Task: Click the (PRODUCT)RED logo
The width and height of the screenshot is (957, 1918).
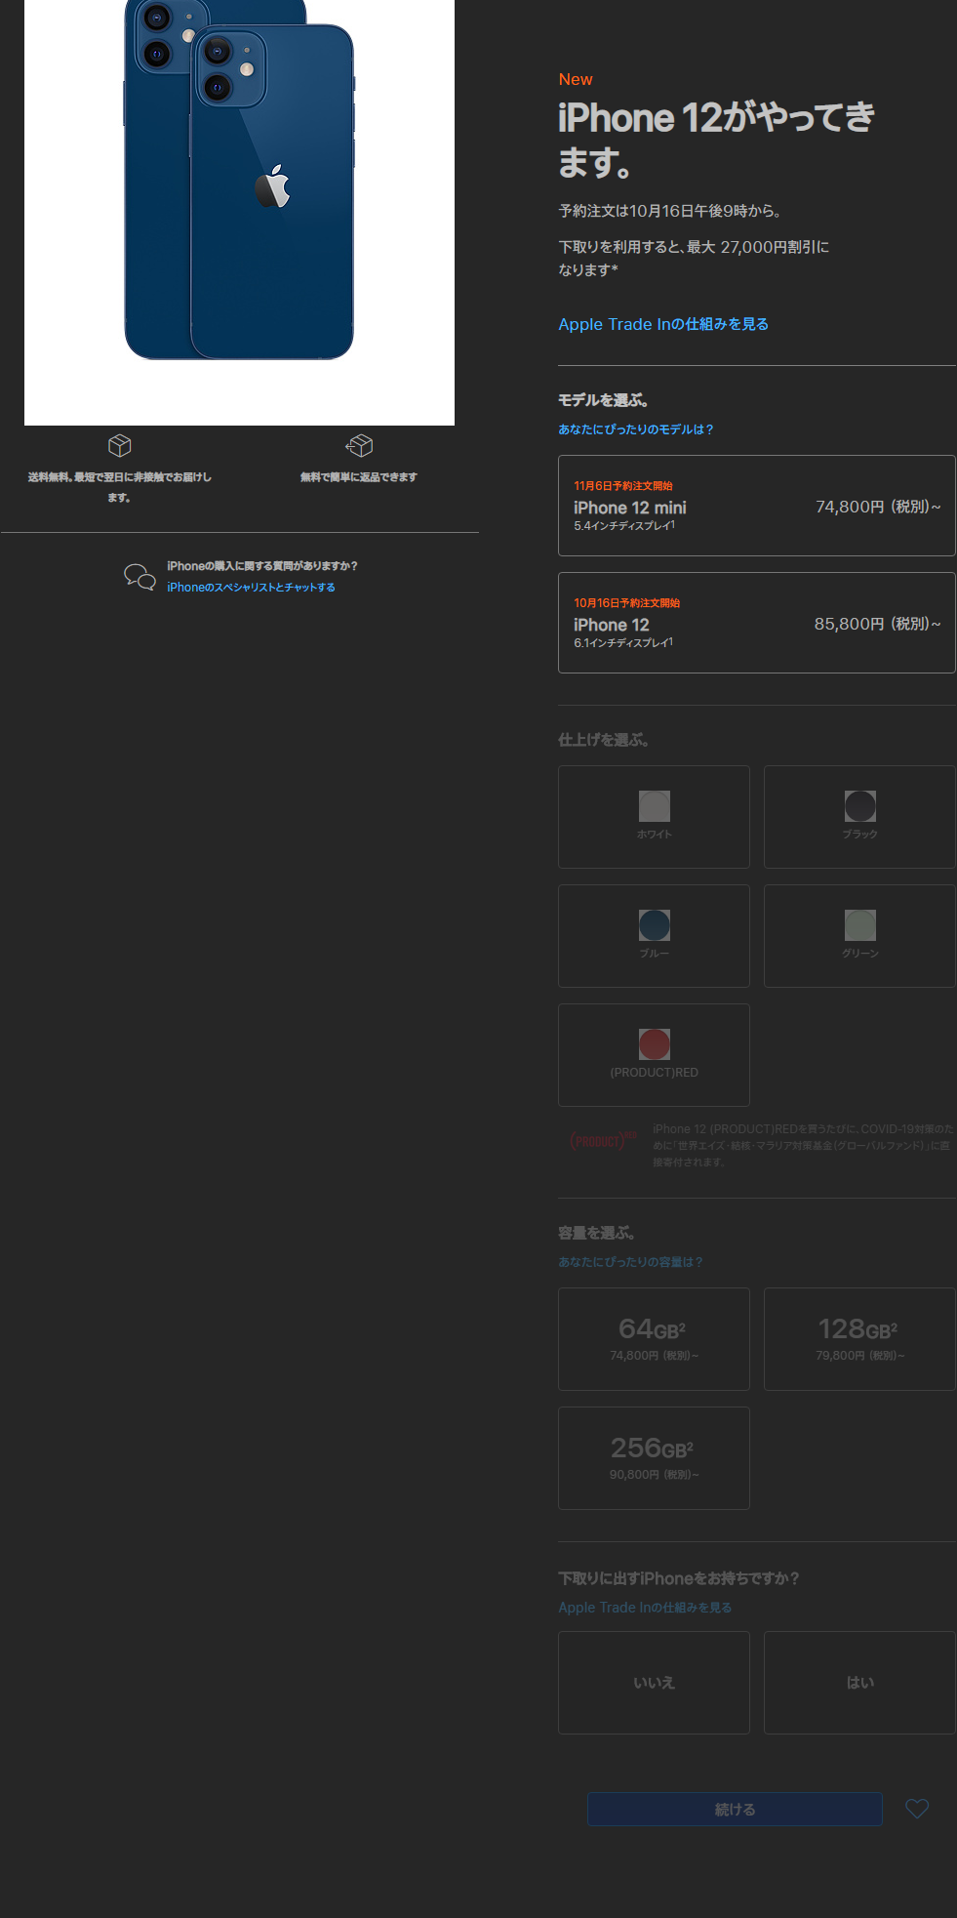Action: [x=603, y=1140]
